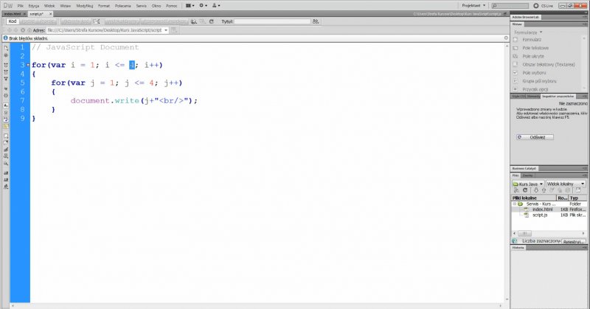Insert a Pole ukryte hidden field
Image resolution: width=590 pixels, height=309 pixels.
[534, 56]
